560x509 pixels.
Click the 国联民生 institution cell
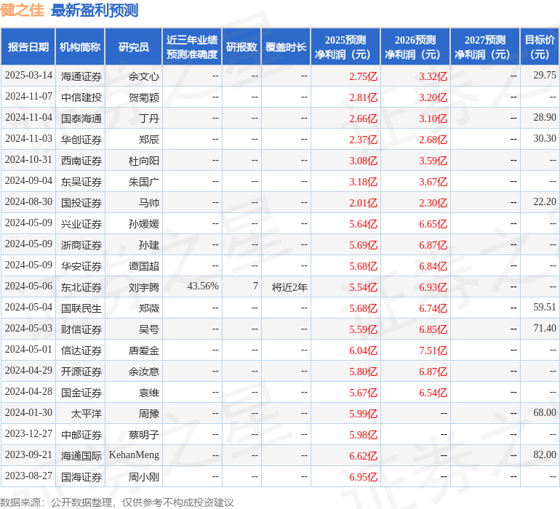[x=81, y=308]
